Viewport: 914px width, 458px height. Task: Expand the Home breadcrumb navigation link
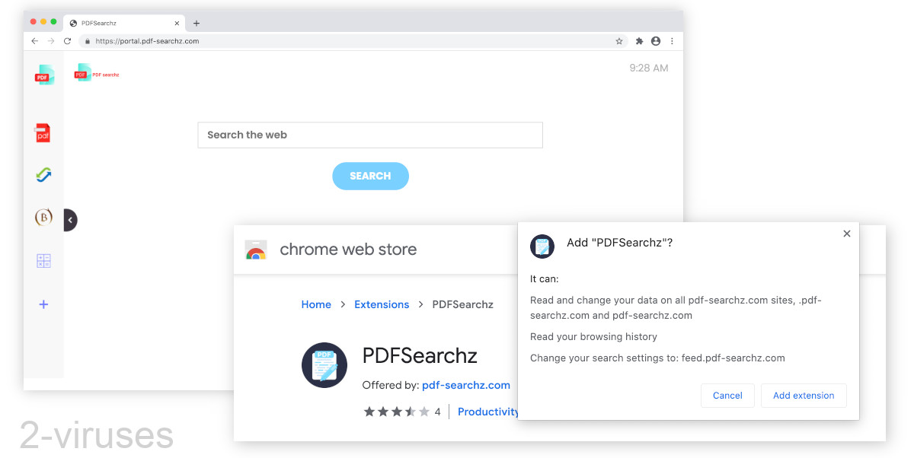tap(316, 304)
